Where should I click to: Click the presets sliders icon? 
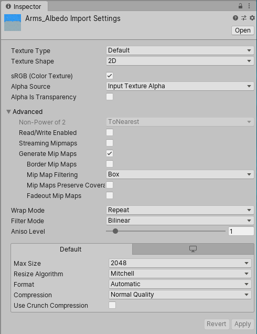244,18
